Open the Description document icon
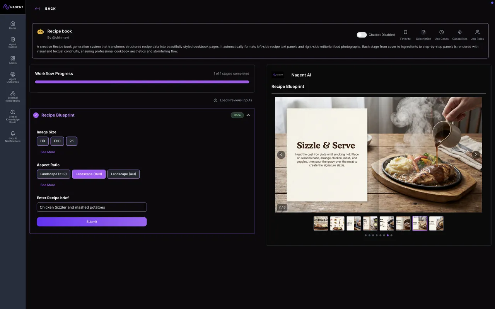 423,32
